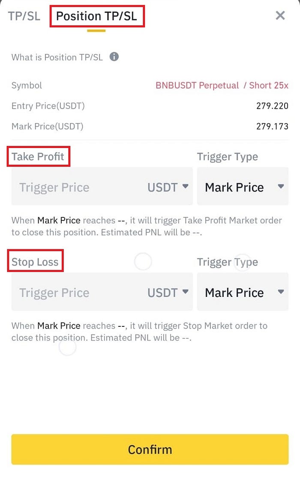The width and height of the screenshot is (300, 477).
Task: Expand the Take Profit Mark Price trigger type
Action: 243,187
